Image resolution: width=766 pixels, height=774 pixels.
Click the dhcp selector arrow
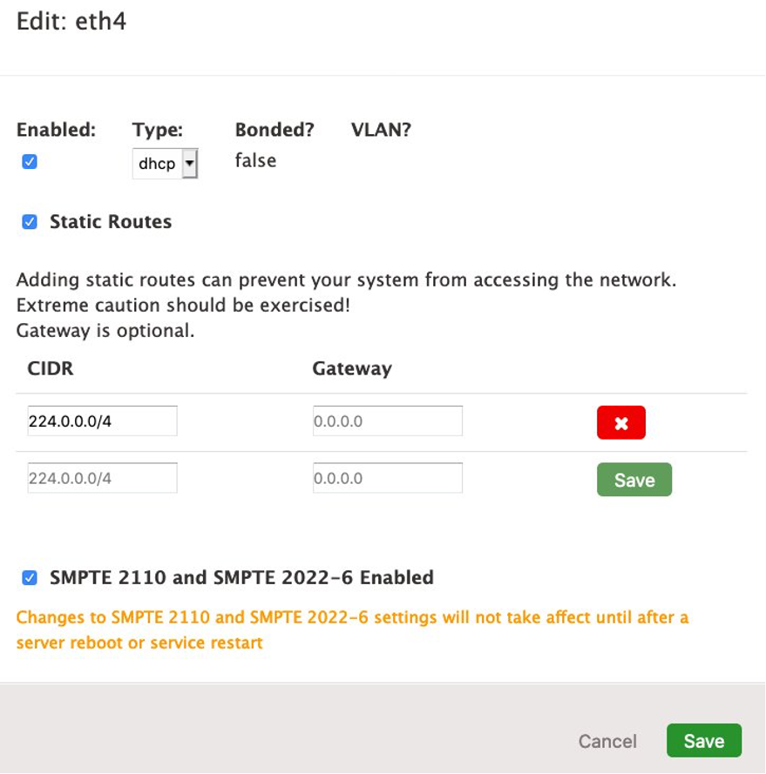(188, 163)
